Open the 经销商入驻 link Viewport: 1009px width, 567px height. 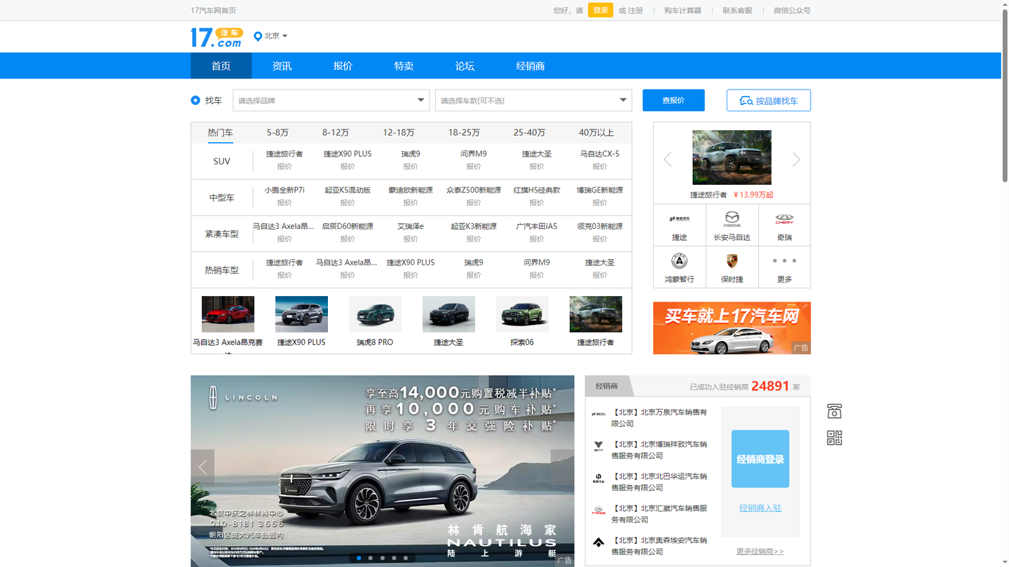click(760, 508)
